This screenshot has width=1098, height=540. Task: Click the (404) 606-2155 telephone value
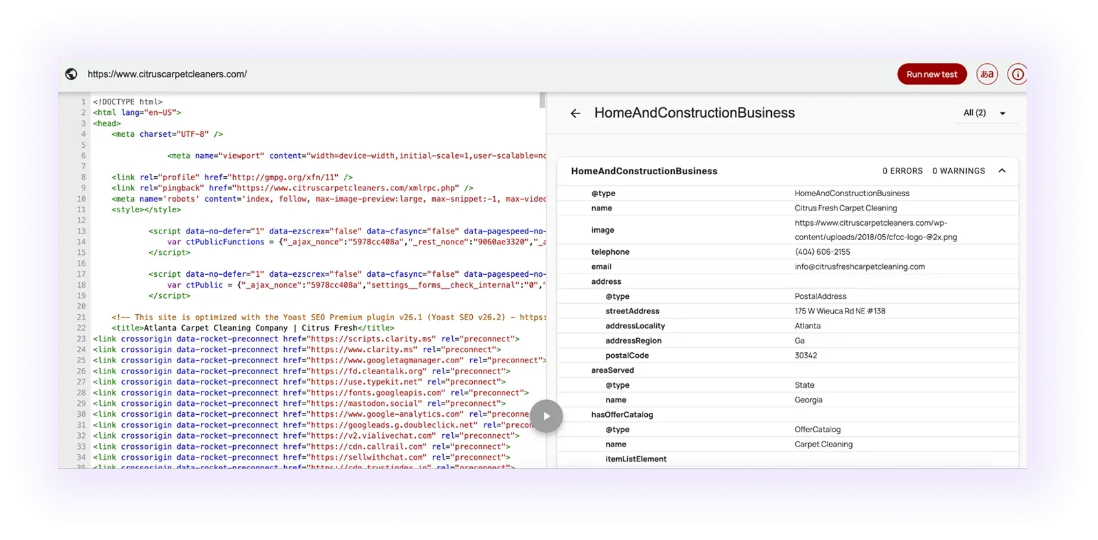[x=822, y=252]
